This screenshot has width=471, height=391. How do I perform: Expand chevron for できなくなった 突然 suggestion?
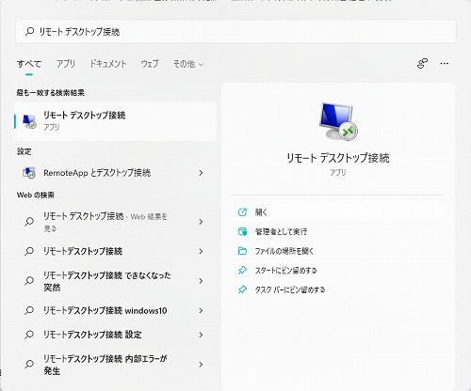point(201,281)
